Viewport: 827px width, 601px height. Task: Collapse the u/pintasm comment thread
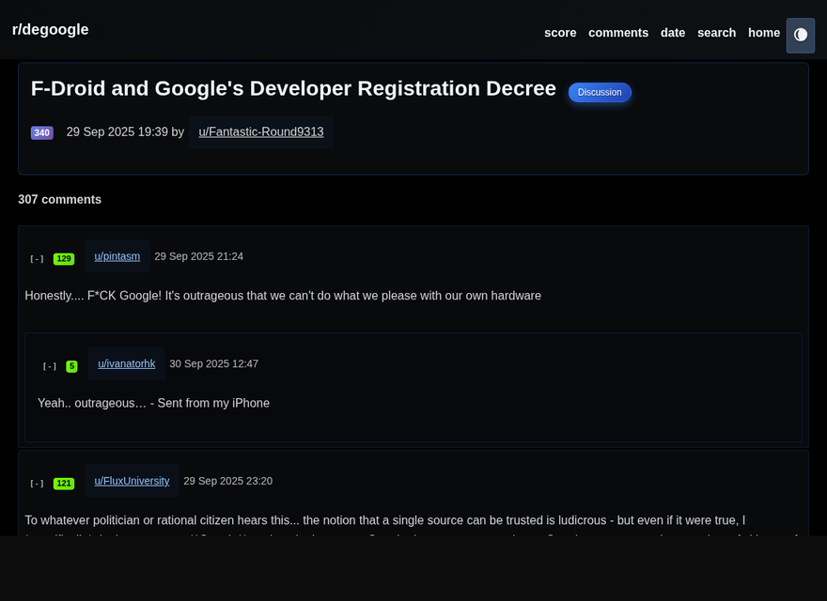point(37,259)
